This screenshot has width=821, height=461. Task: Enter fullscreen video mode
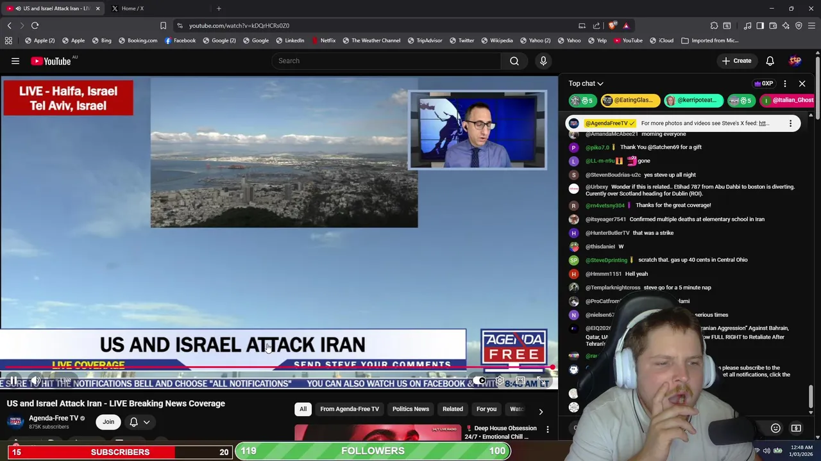pos(542,380)
